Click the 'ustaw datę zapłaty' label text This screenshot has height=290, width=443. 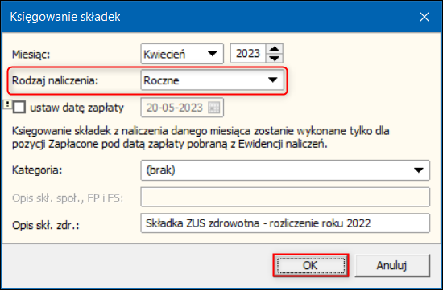(77, 108)
